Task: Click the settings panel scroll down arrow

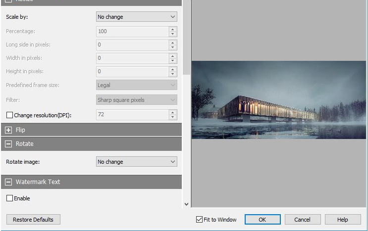Action: [187, 204]
